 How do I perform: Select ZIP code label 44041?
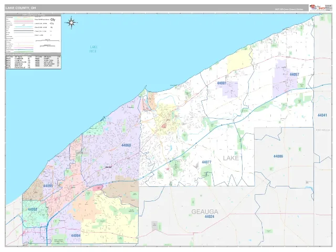[x=322, y=115]
